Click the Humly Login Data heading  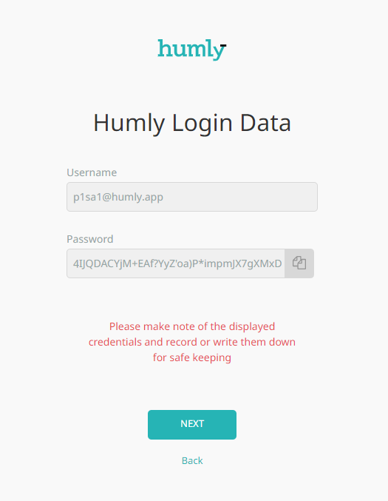click(x=191, y=123)
